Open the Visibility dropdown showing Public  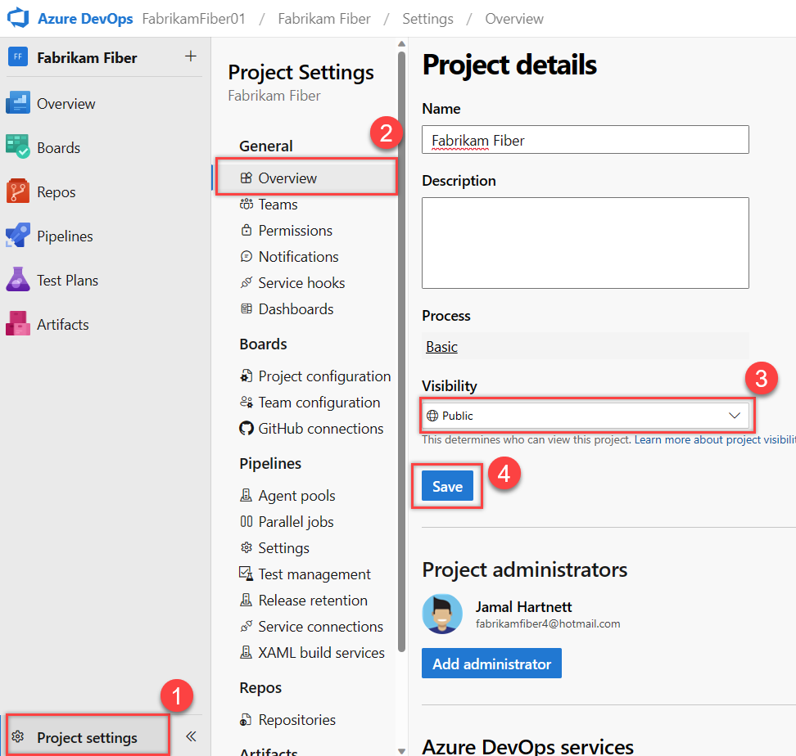pyautogui.click(x=586, y=415)
